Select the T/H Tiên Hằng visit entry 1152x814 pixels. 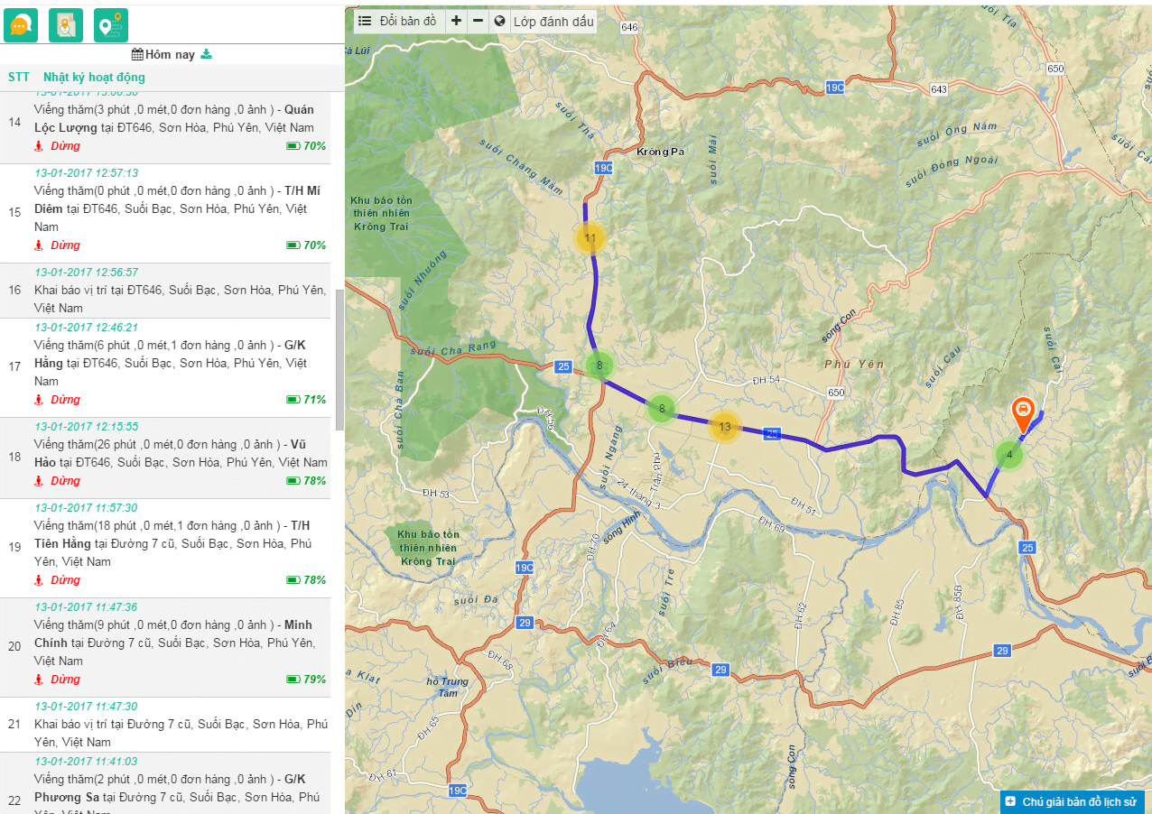(165, 549)
